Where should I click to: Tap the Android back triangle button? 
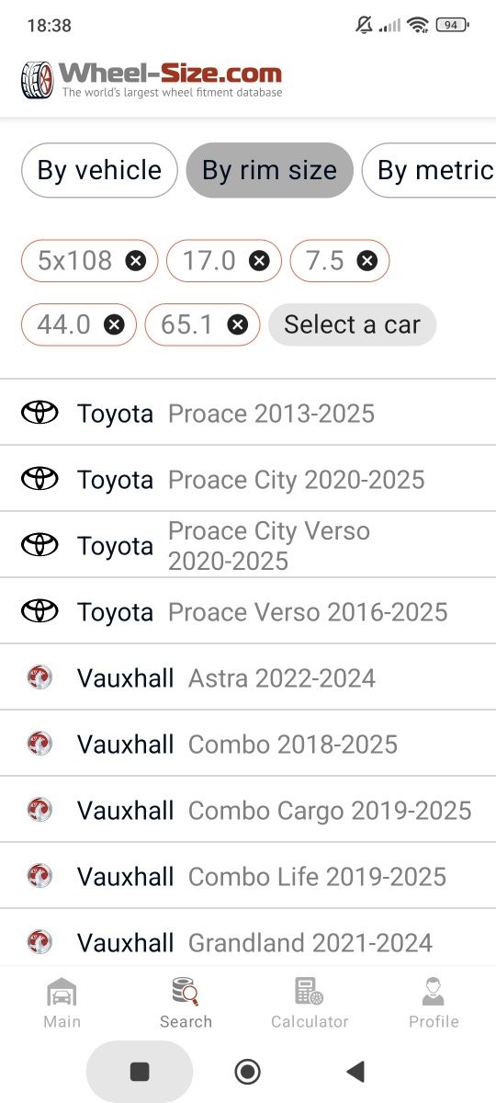pyautogui.click(x=355, y=1071)
